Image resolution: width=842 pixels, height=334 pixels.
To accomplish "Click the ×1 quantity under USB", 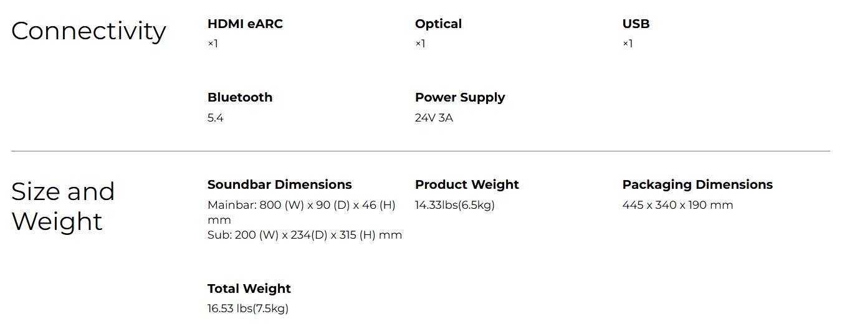I will (x=628, y=43).
